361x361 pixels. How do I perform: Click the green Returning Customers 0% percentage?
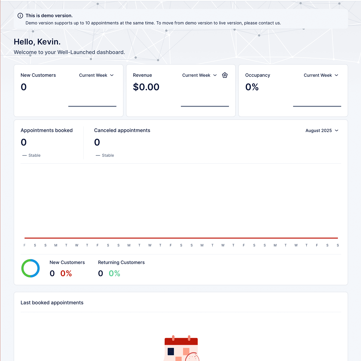[114, 273]
